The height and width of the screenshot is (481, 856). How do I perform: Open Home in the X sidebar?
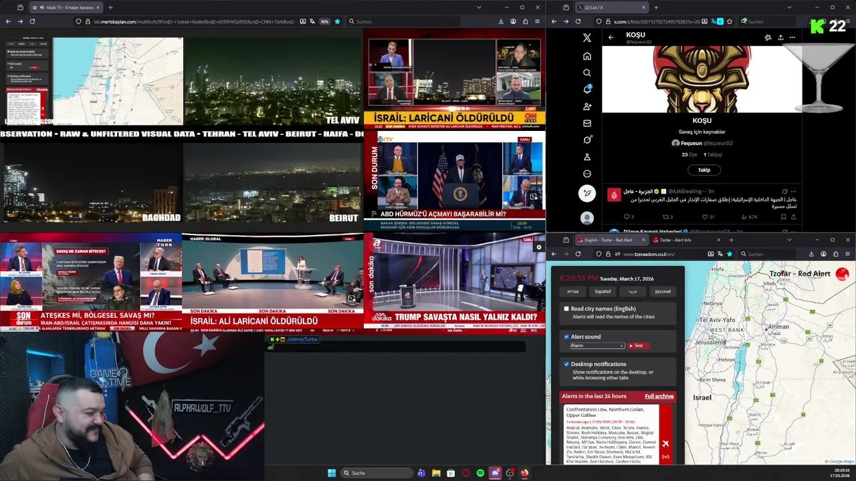click(x=587, y=56)
